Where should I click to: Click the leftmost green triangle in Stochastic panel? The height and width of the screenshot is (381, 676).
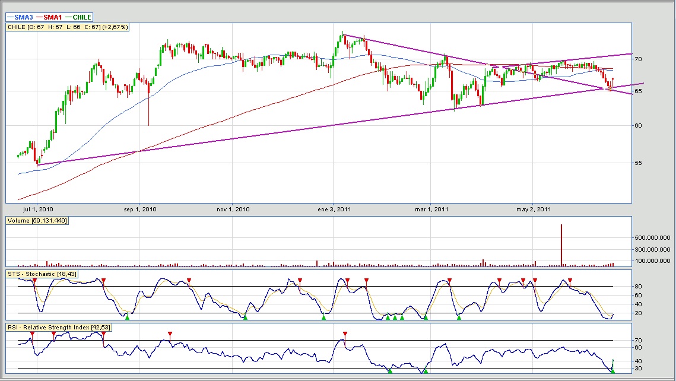(127, 317)
